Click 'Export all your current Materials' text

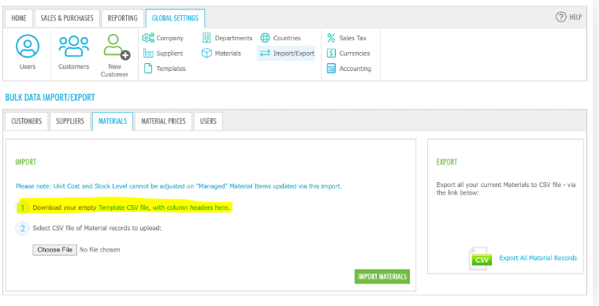tap(506, 188)
